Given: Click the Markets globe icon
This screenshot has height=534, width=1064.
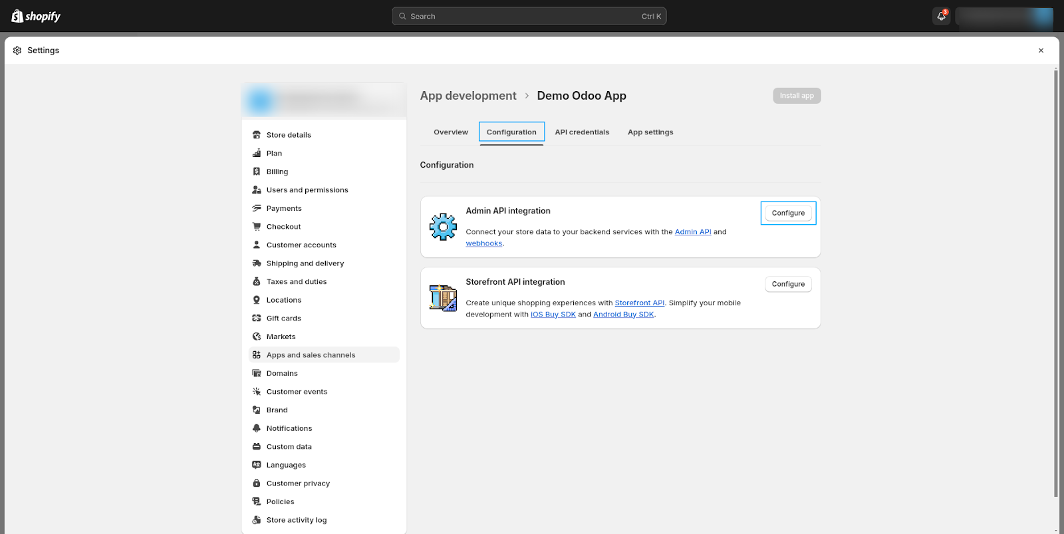Looking at the screenshot, I should point(257,336).
